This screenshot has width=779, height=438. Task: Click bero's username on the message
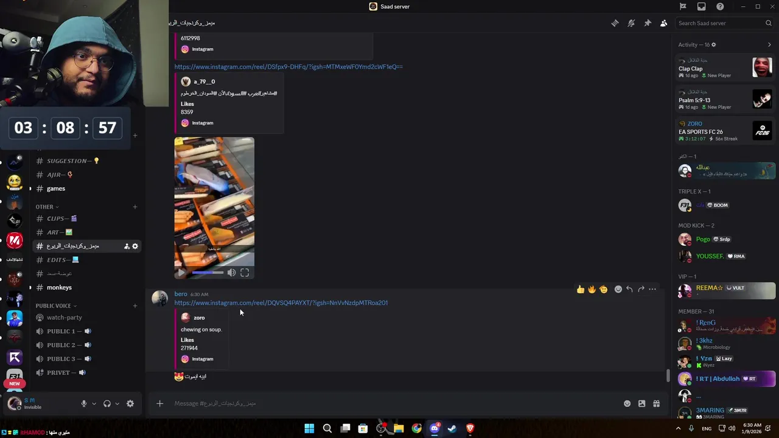click(x=181, y=294)
